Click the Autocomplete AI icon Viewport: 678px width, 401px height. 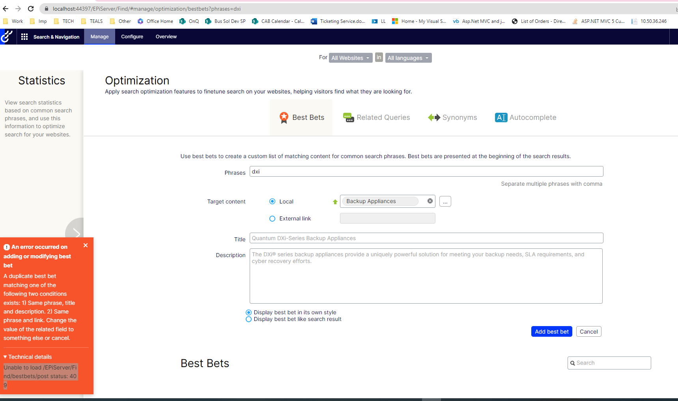(501, 118)
